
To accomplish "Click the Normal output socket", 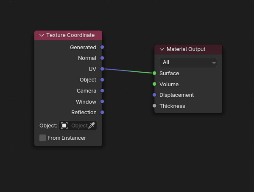I will pos(102,58).
